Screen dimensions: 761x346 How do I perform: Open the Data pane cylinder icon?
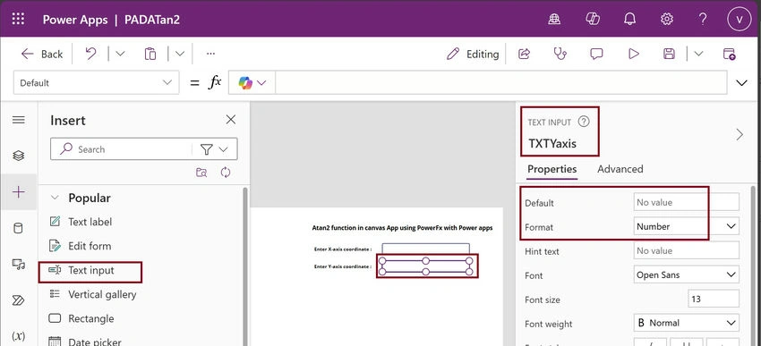pos(19,228)
